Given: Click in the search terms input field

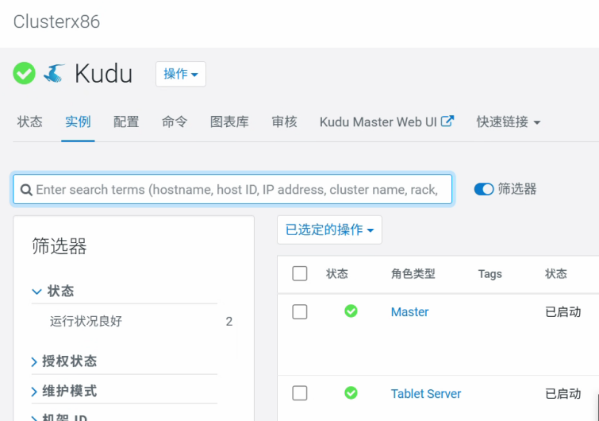Looking at the screenshot, I should pos(232,189).
